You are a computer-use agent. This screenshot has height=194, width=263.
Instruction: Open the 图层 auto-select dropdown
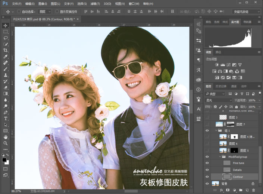[x=45, y=12]
